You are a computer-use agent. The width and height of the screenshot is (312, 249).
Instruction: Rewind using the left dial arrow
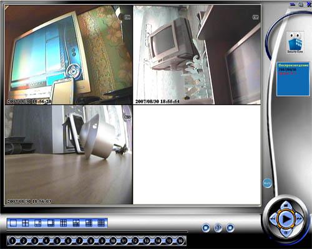273,218
